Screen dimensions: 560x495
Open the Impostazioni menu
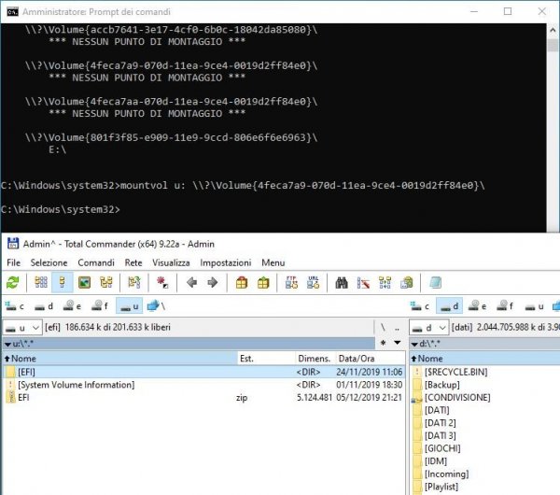click(225, 262)
